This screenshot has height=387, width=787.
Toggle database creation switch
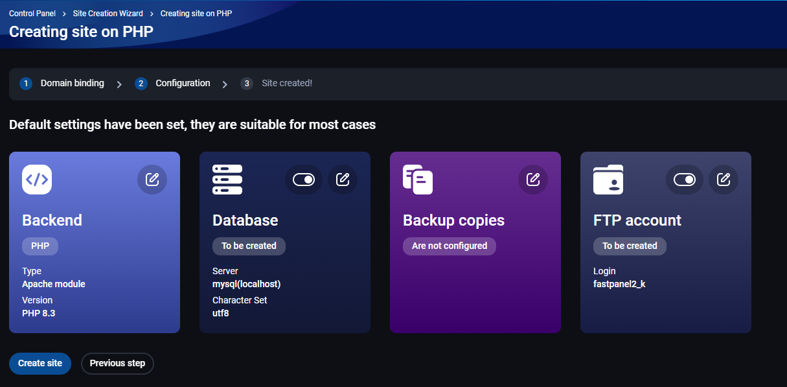coord(304,180)
